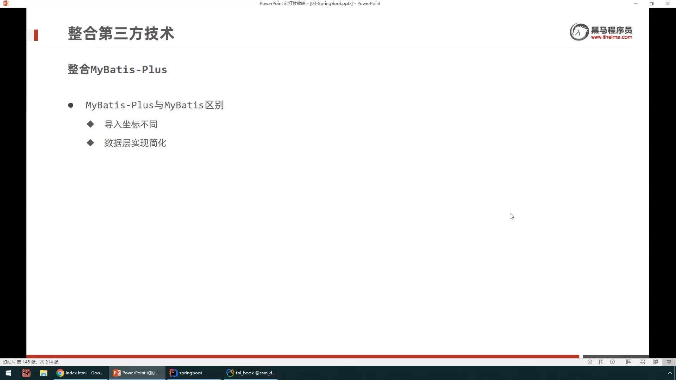Show hidden system tray icons
Screen dimensions: 676x380
coord(670,373)
